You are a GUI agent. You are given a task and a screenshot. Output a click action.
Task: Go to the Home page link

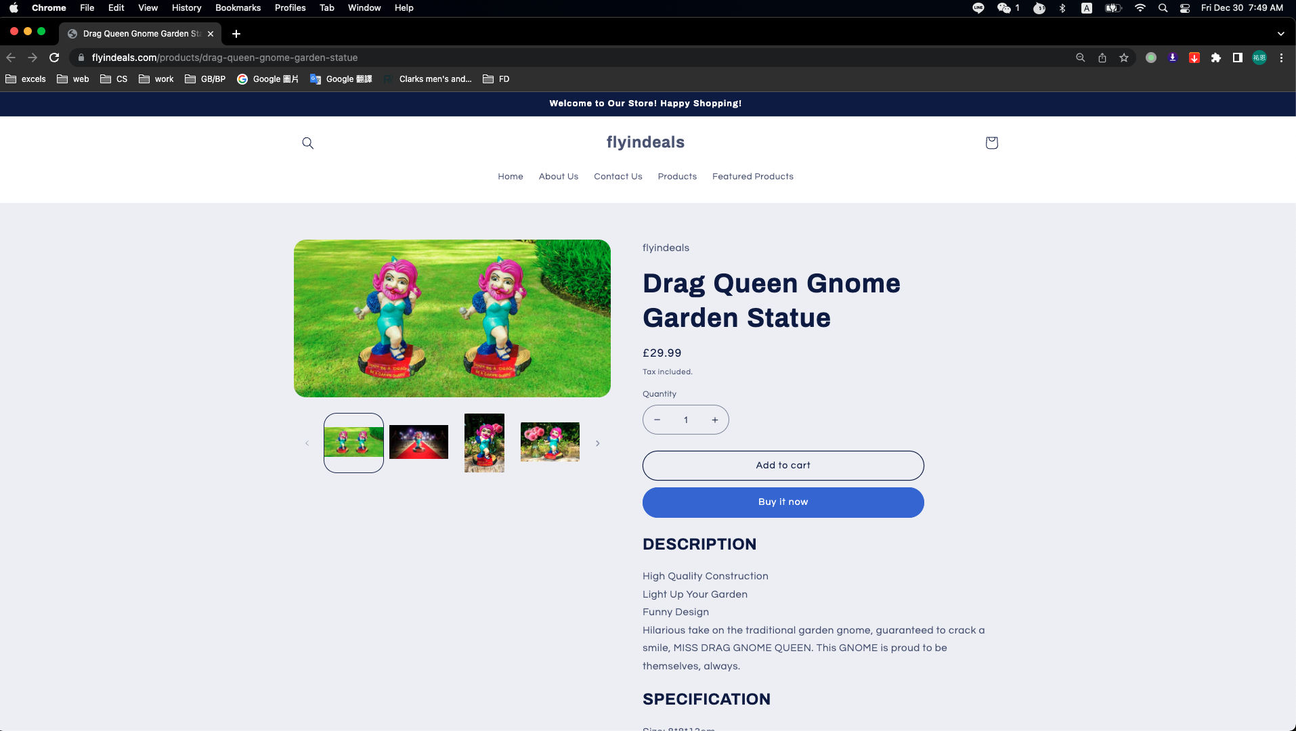click(x=511, y=177)
